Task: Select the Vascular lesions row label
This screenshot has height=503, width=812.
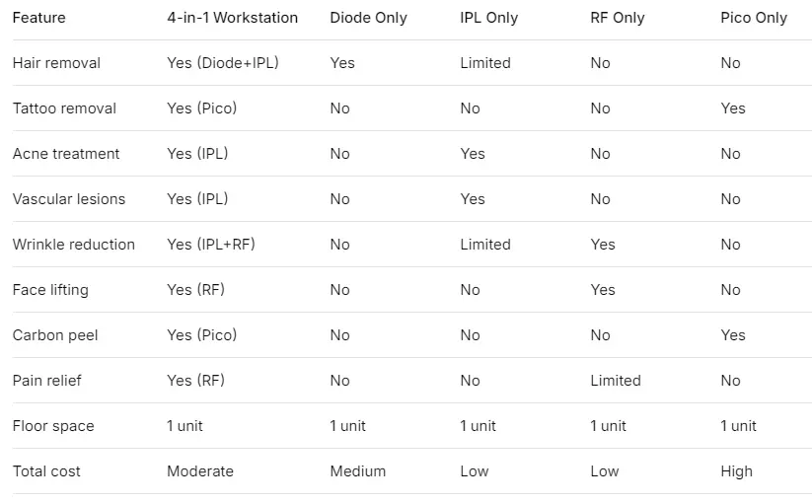Action: [69, 199]
